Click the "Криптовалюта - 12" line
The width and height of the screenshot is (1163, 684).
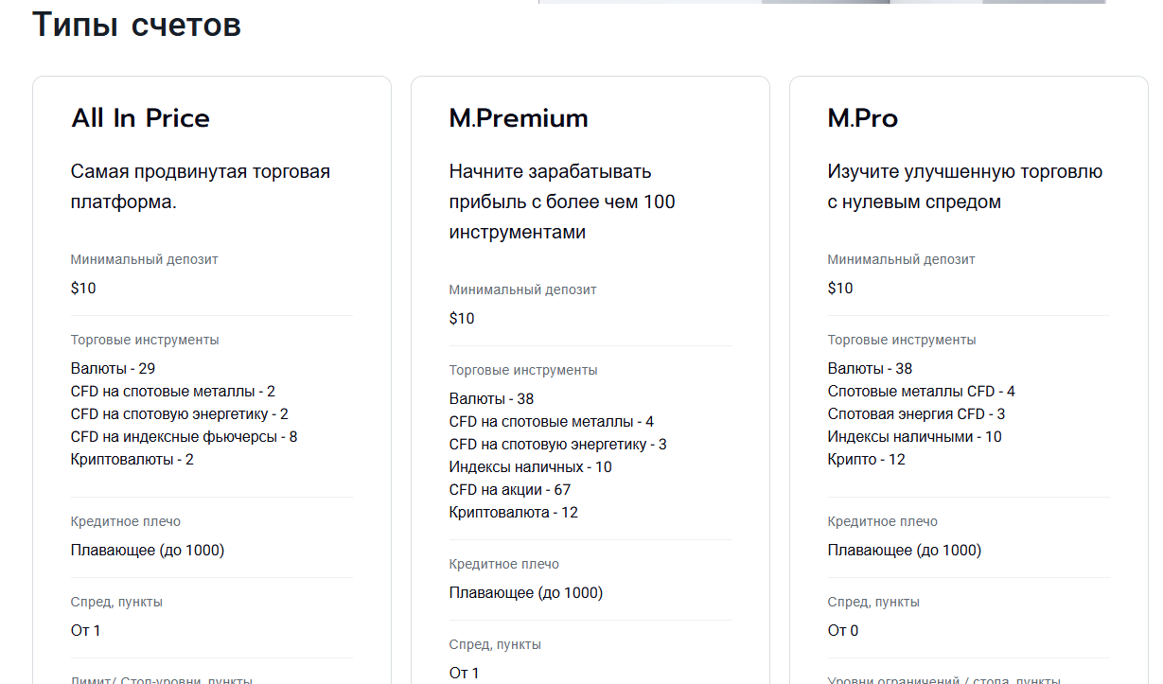click(x=514, y=512)
